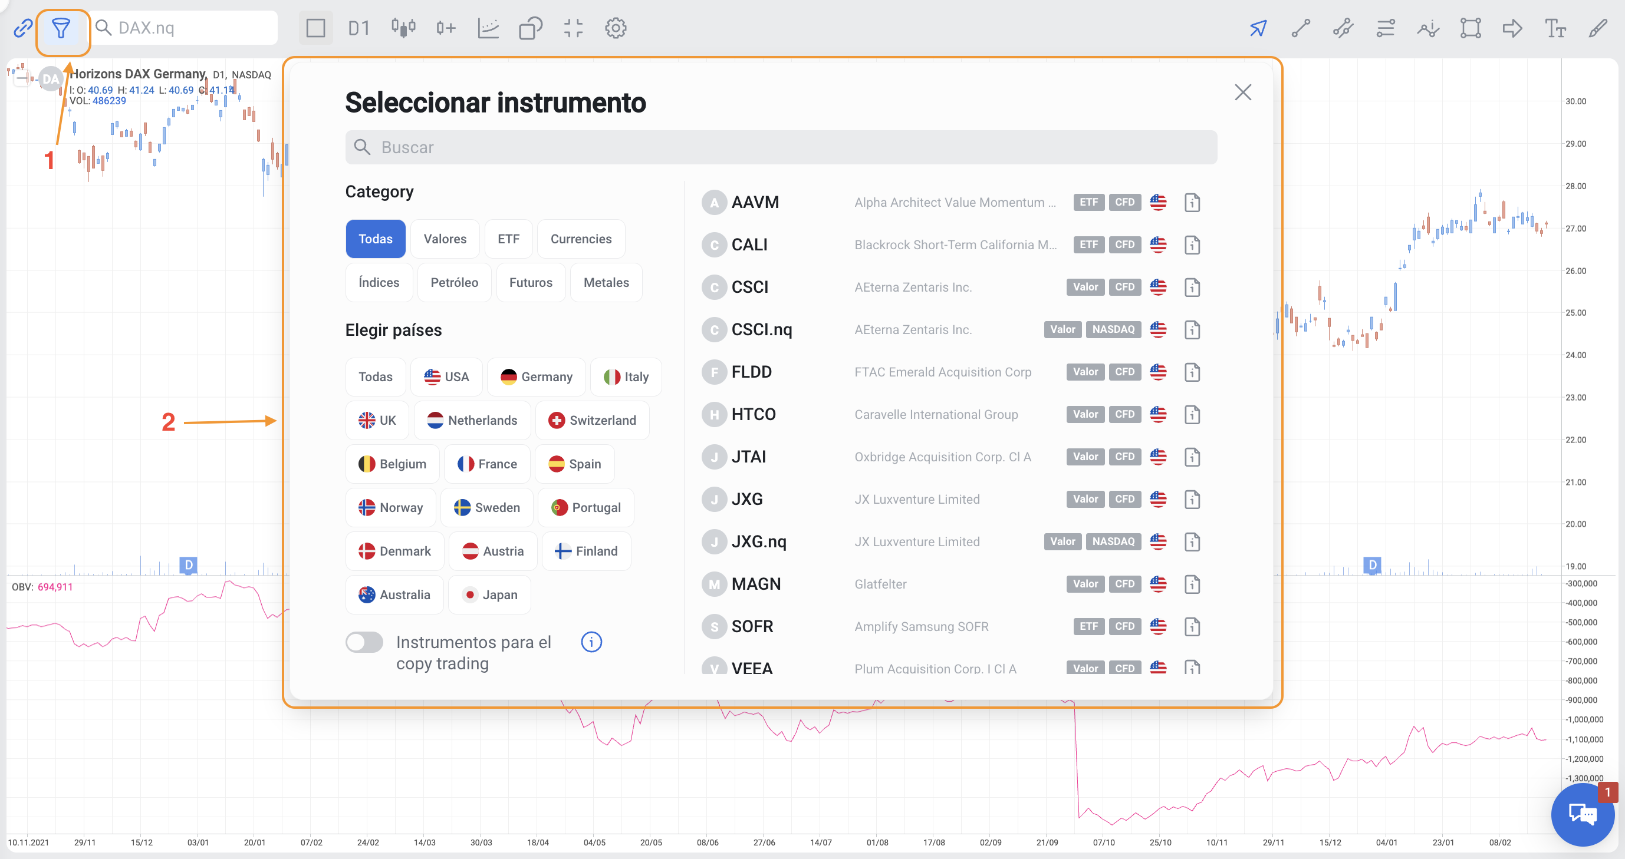
Task: Switch to the Futuros category tab
Action: pos(530,282)
